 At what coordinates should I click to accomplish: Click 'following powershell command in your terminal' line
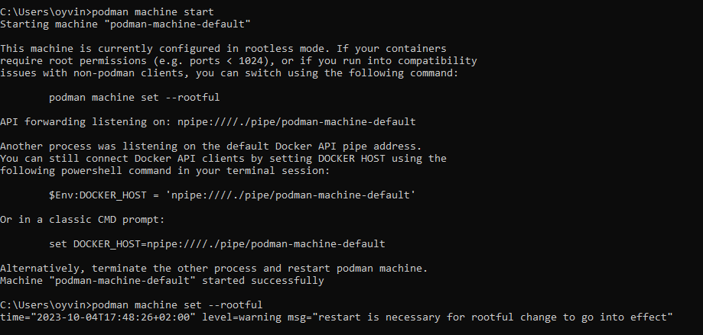[x=165, y=171]
